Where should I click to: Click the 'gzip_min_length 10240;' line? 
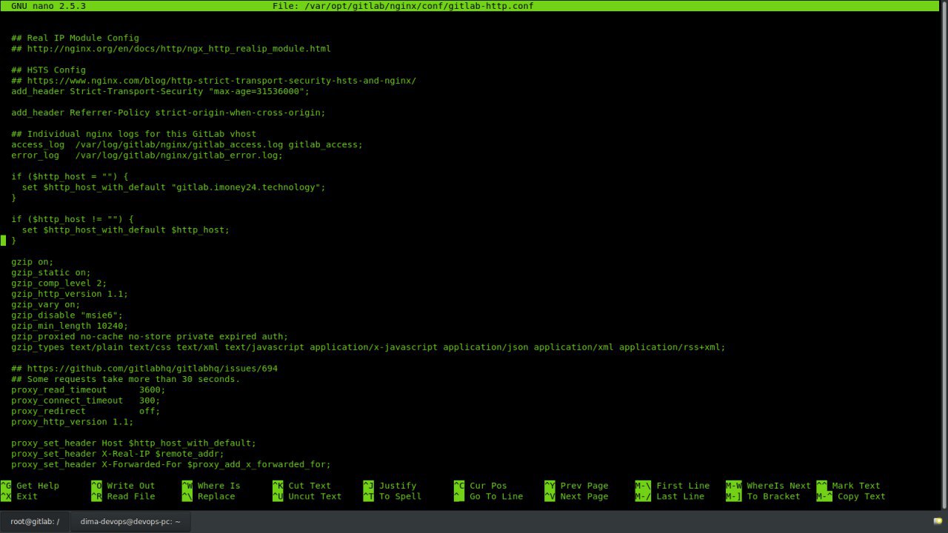pyautogui.click(x=70, y=326)
